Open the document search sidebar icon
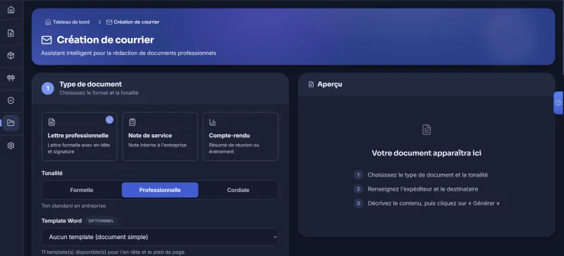The image size is (564, 256). click(11, 33)
